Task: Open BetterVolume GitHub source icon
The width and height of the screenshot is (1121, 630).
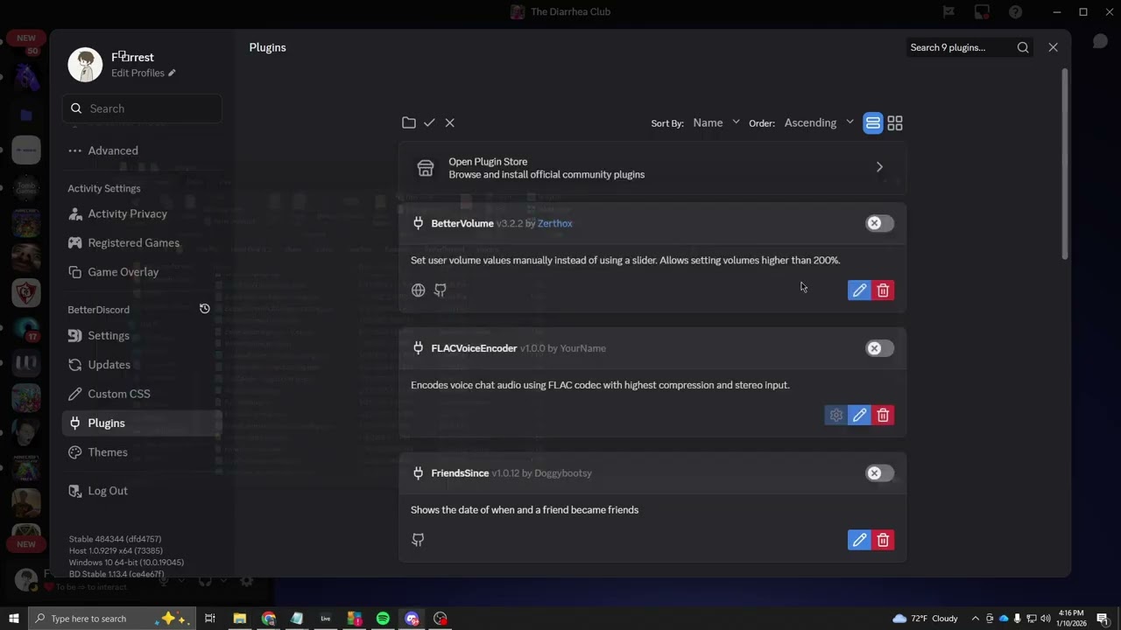Action: click(441, 290)
